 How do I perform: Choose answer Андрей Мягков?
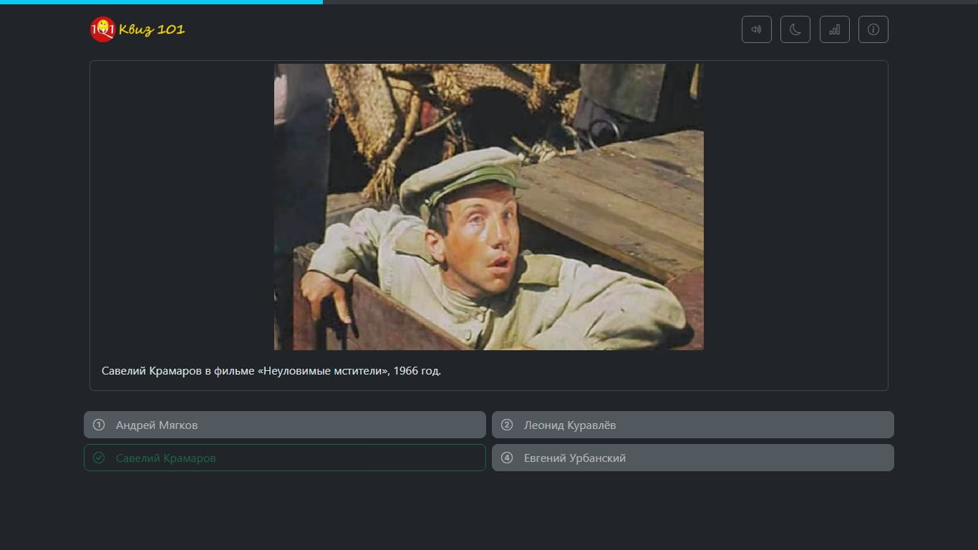click(285, 425)
